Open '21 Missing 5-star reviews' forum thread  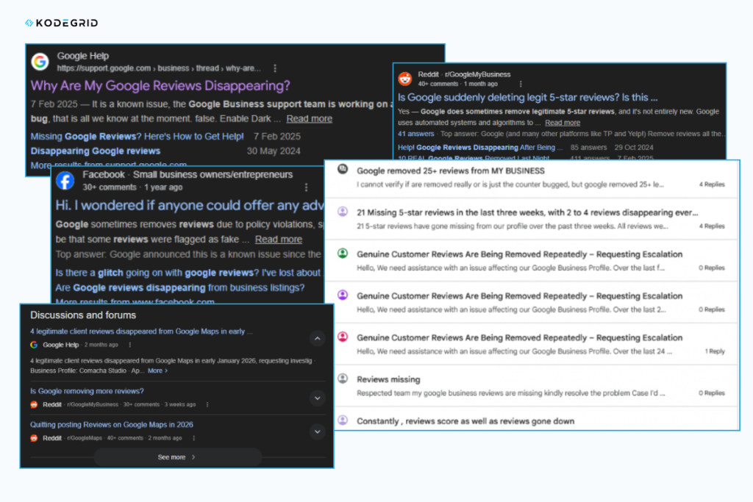point(527,212)
